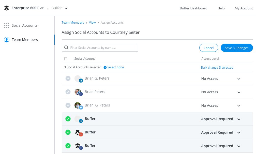The width and height of the screenshot is (256, 154).
Task: Uncheck the Buffer LinkedIn account
Action: coord(68,119)
